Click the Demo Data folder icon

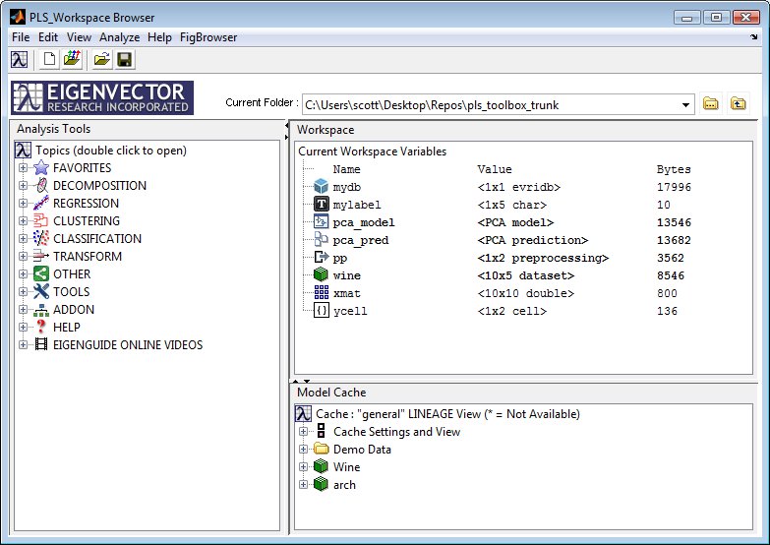322,449
